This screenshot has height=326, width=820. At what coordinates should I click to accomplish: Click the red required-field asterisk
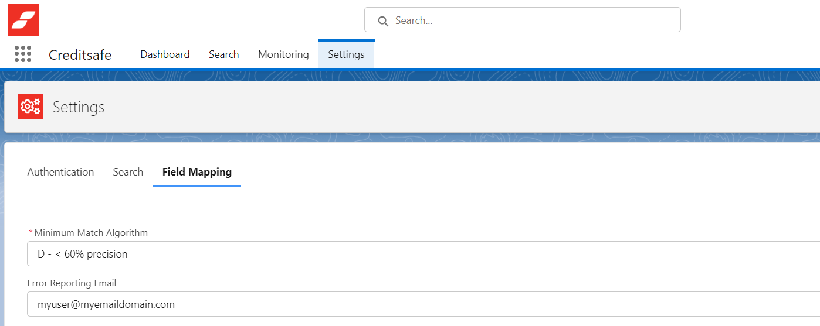pos(31,233)
